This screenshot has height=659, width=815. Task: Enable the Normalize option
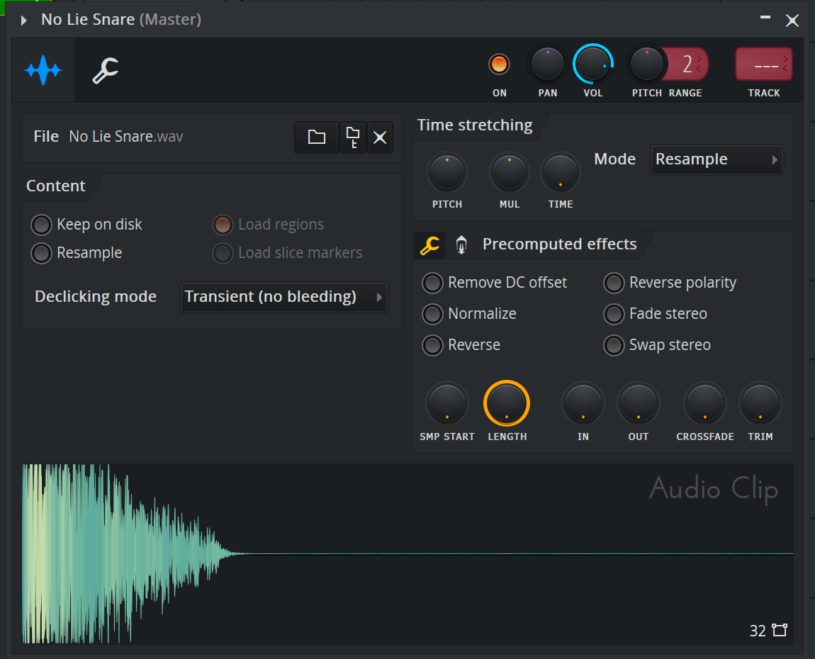click(432, 314)
